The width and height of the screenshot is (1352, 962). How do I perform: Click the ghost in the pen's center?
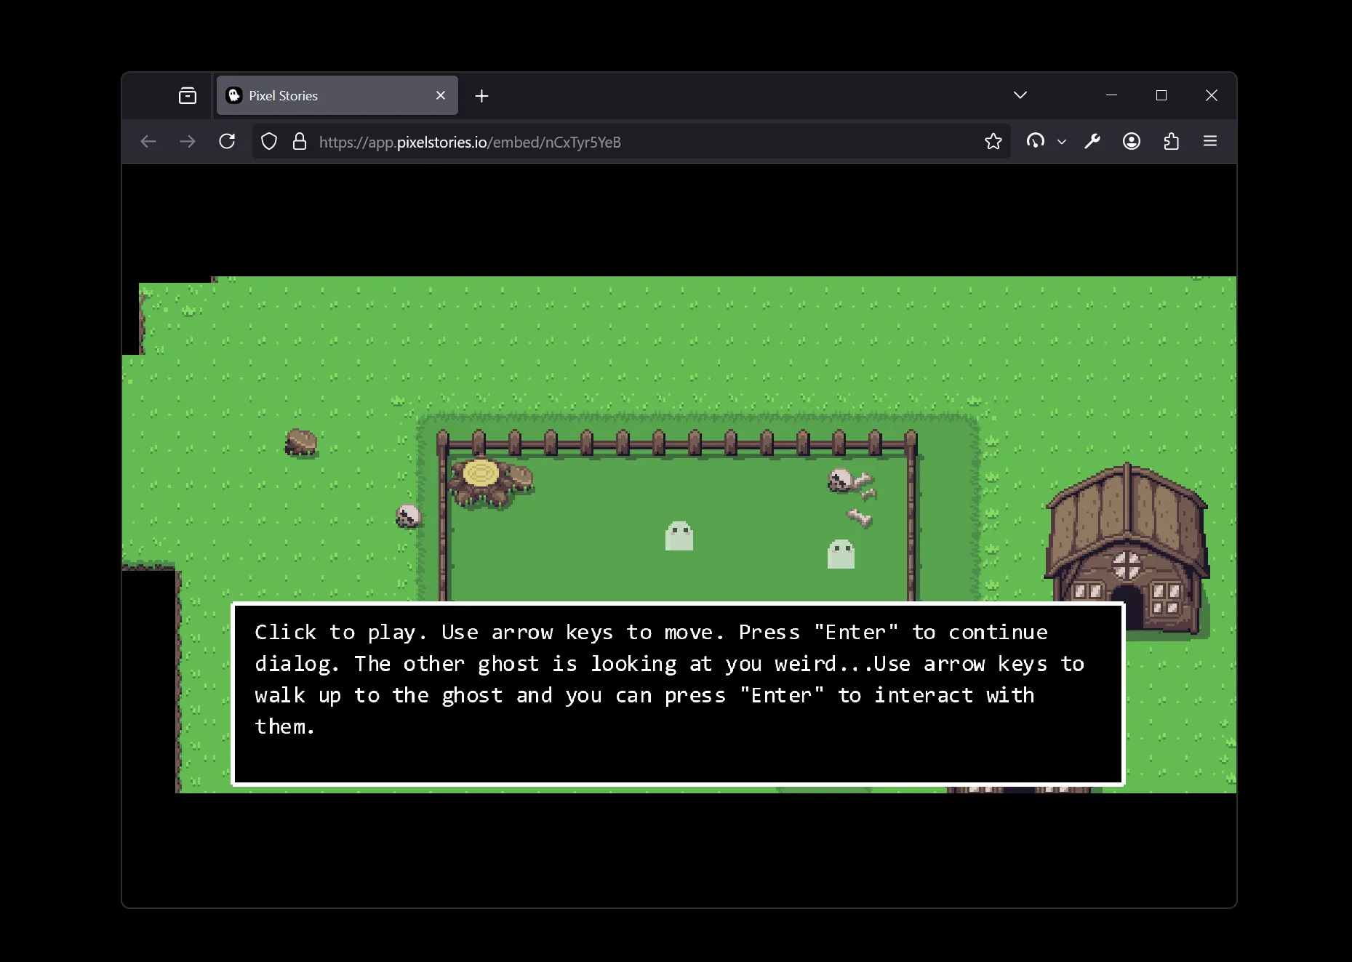pyautogui.click(x=679, y=537)
